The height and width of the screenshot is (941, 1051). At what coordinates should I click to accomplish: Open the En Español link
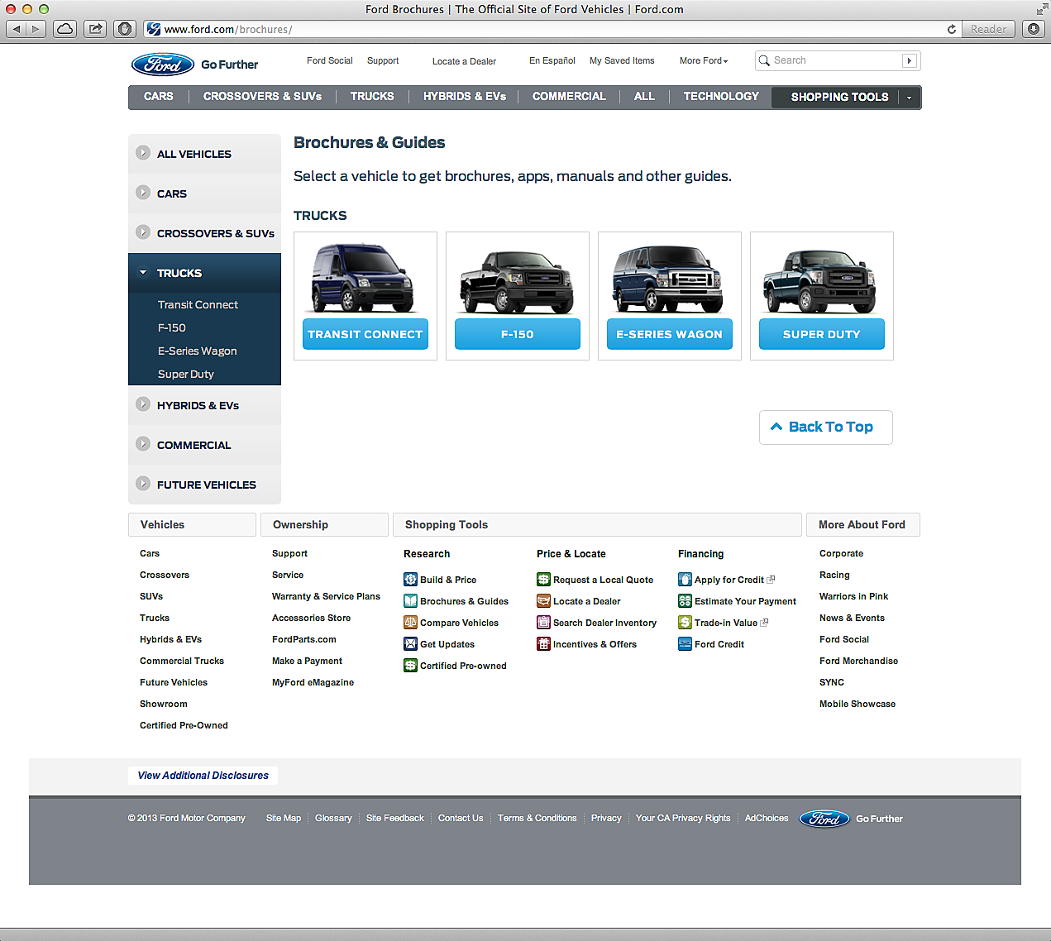pyautogui.click(x=552, y=60)
